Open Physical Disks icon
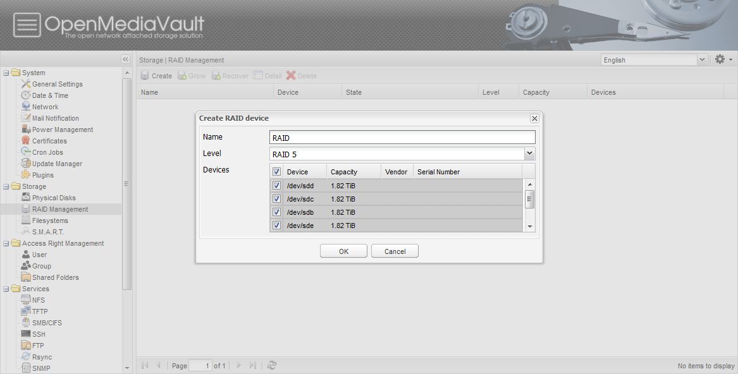Screen dimensions: 738x374 26,198
